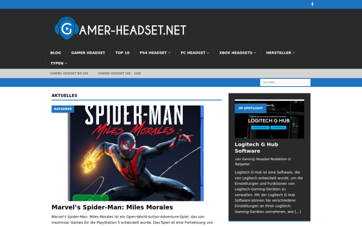The image size is (362, 226).
Task: Open the Logitech G Hub thumbnail
Action: click(x=270, y=119)
